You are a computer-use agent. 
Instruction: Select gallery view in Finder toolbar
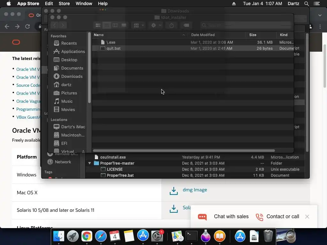(x=124, y=25)
